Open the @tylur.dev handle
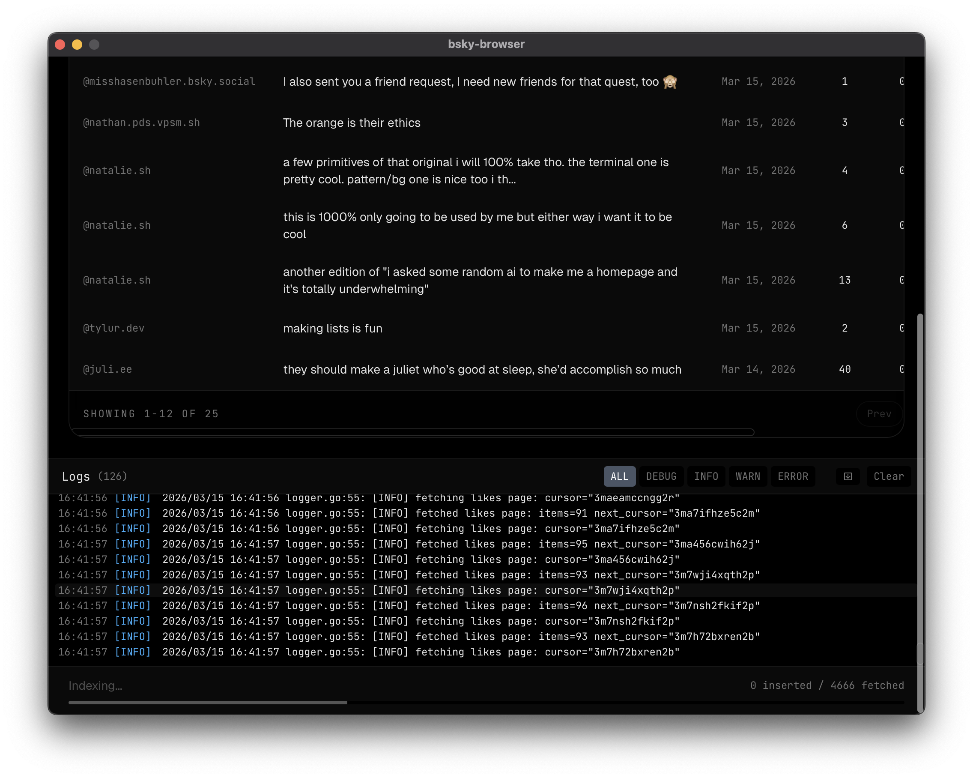 point(113,328)
